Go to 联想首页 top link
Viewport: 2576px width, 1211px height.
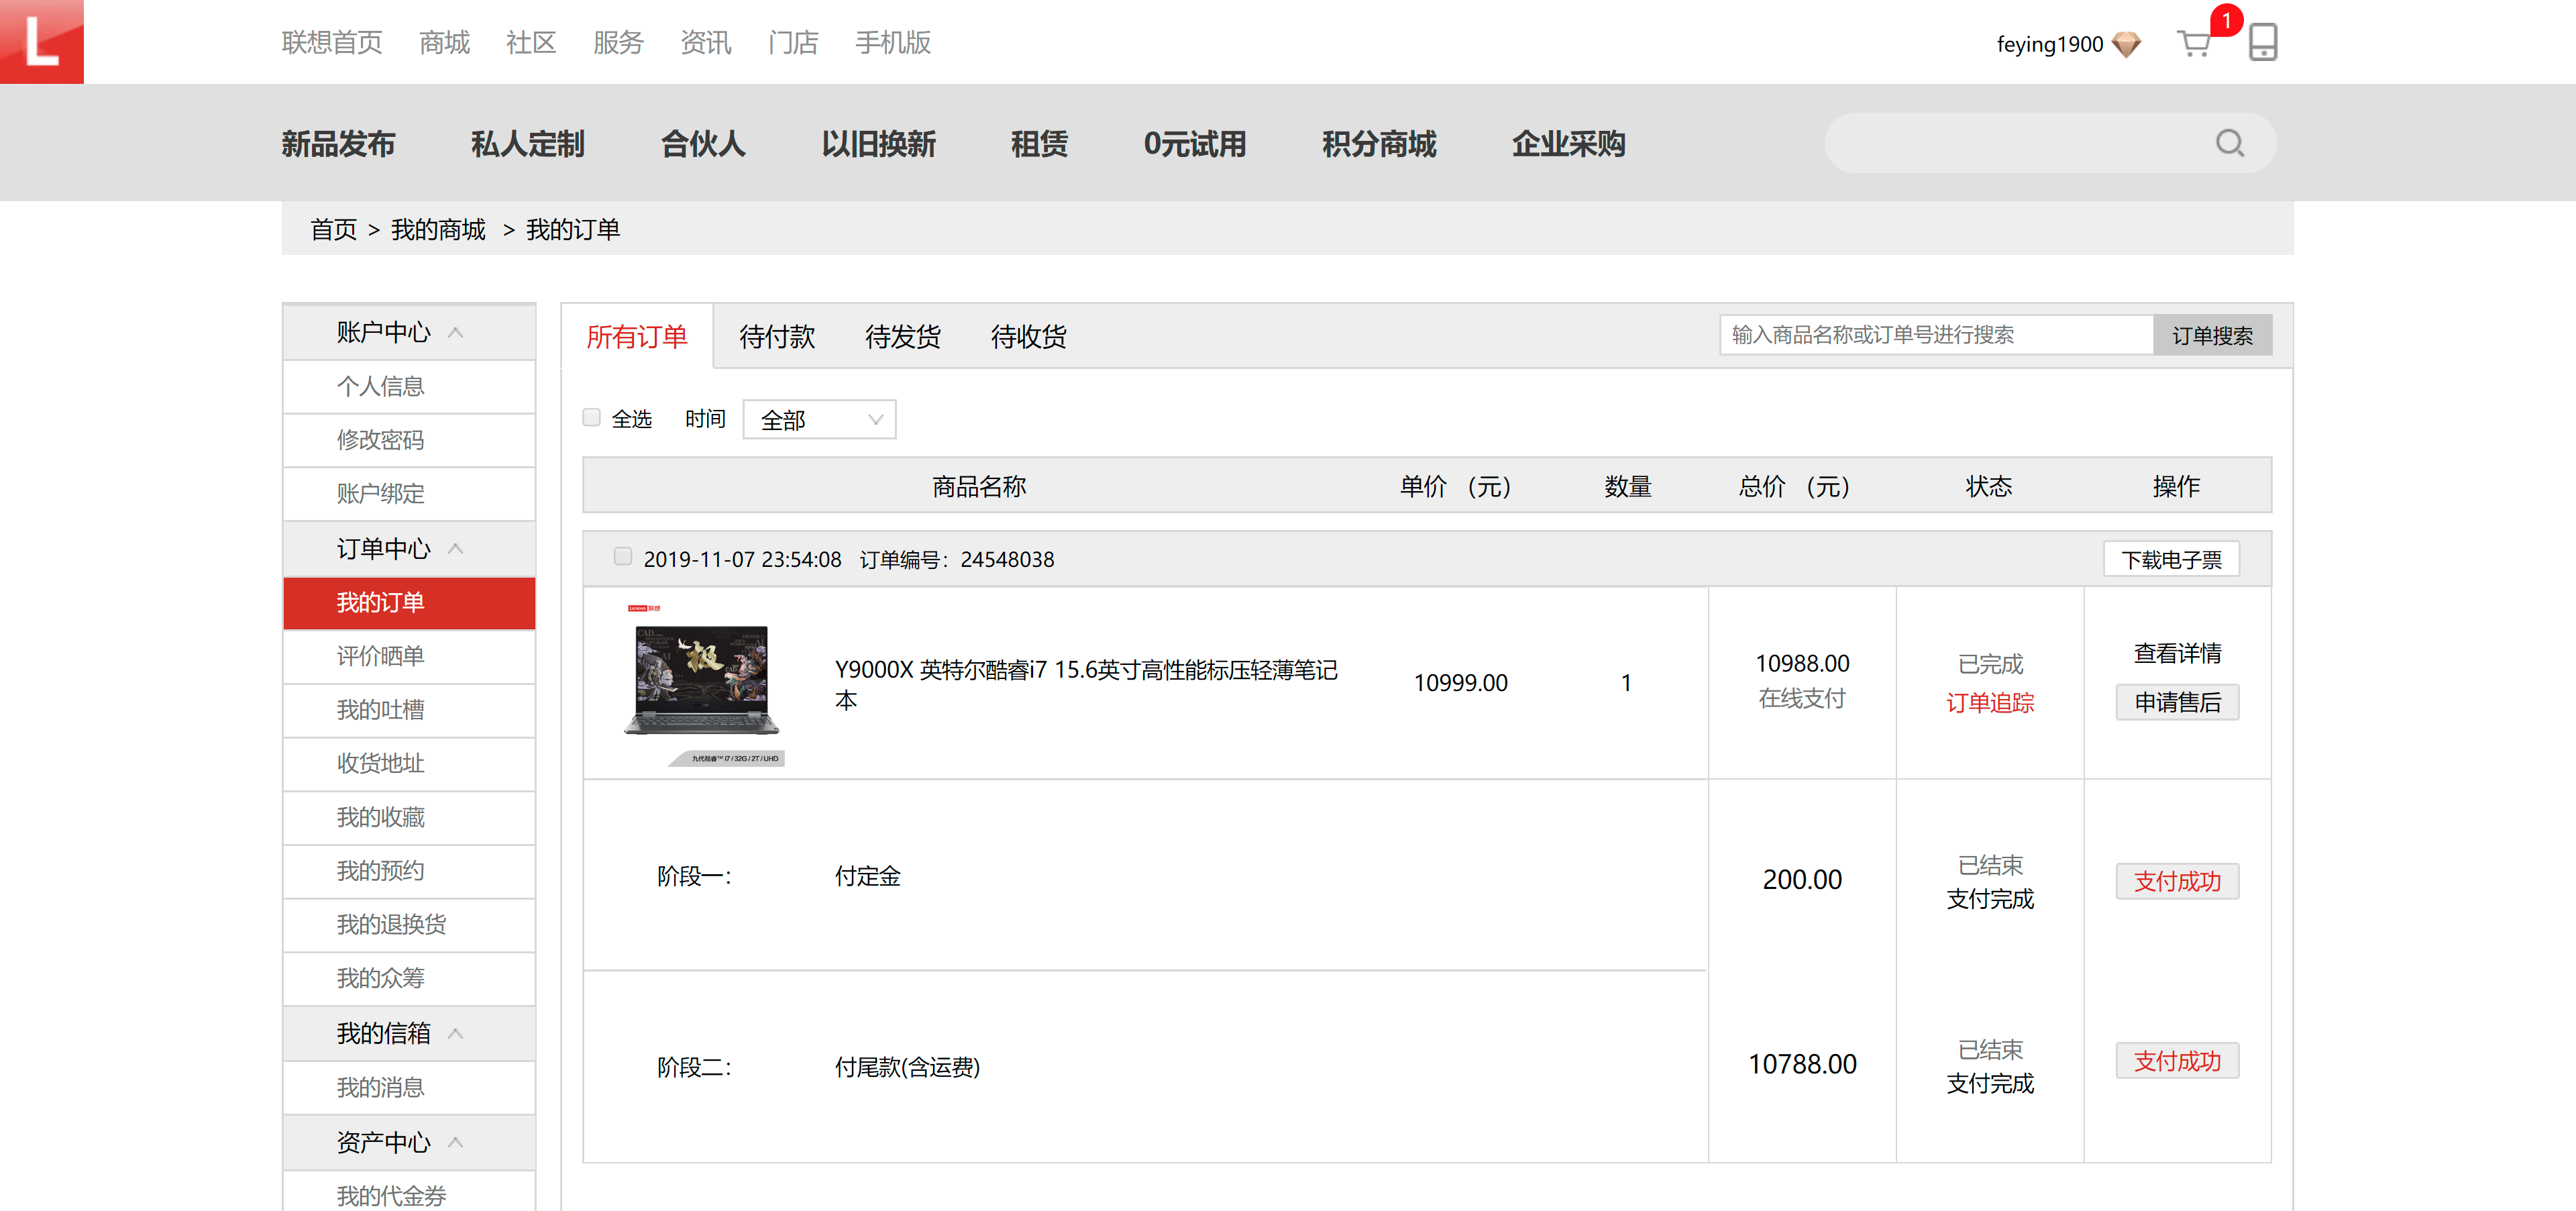[x=332, y=42]
